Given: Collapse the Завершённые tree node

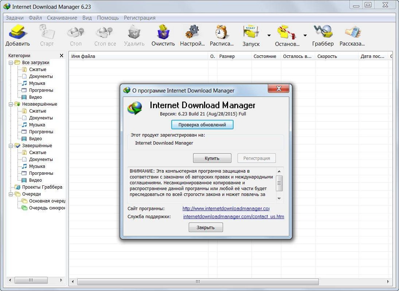Looking at the screenshot, I should [11, 146].
